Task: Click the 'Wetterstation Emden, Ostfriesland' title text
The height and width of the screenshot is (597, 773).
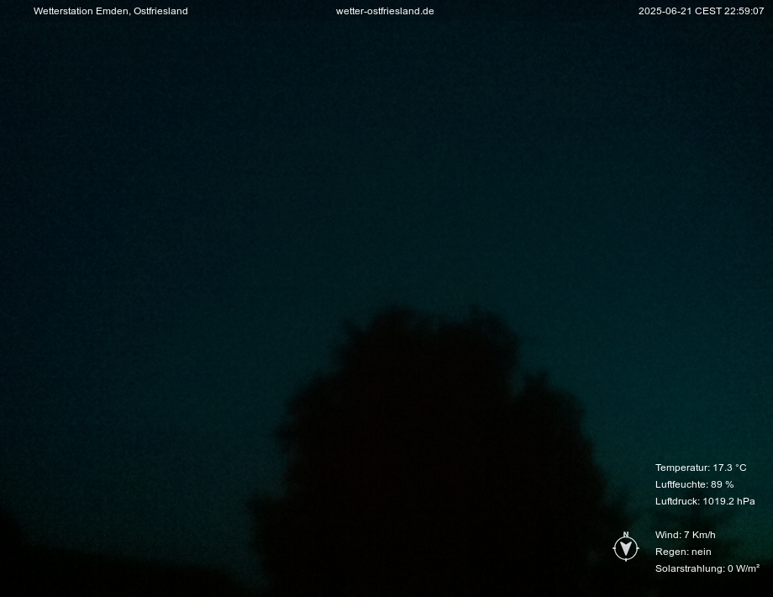Action: [110, 11]
